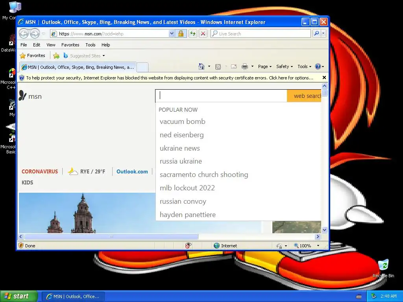Open recent pages dropdown beside Forward button
The width and height of the screenshot is (403, 302).
pos(43,34)
